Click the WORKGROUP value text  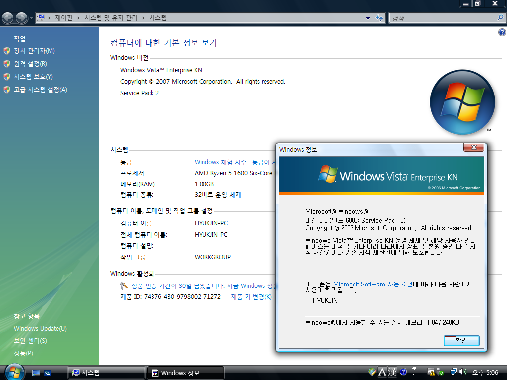pyautogui.click(x=212, y=257)
